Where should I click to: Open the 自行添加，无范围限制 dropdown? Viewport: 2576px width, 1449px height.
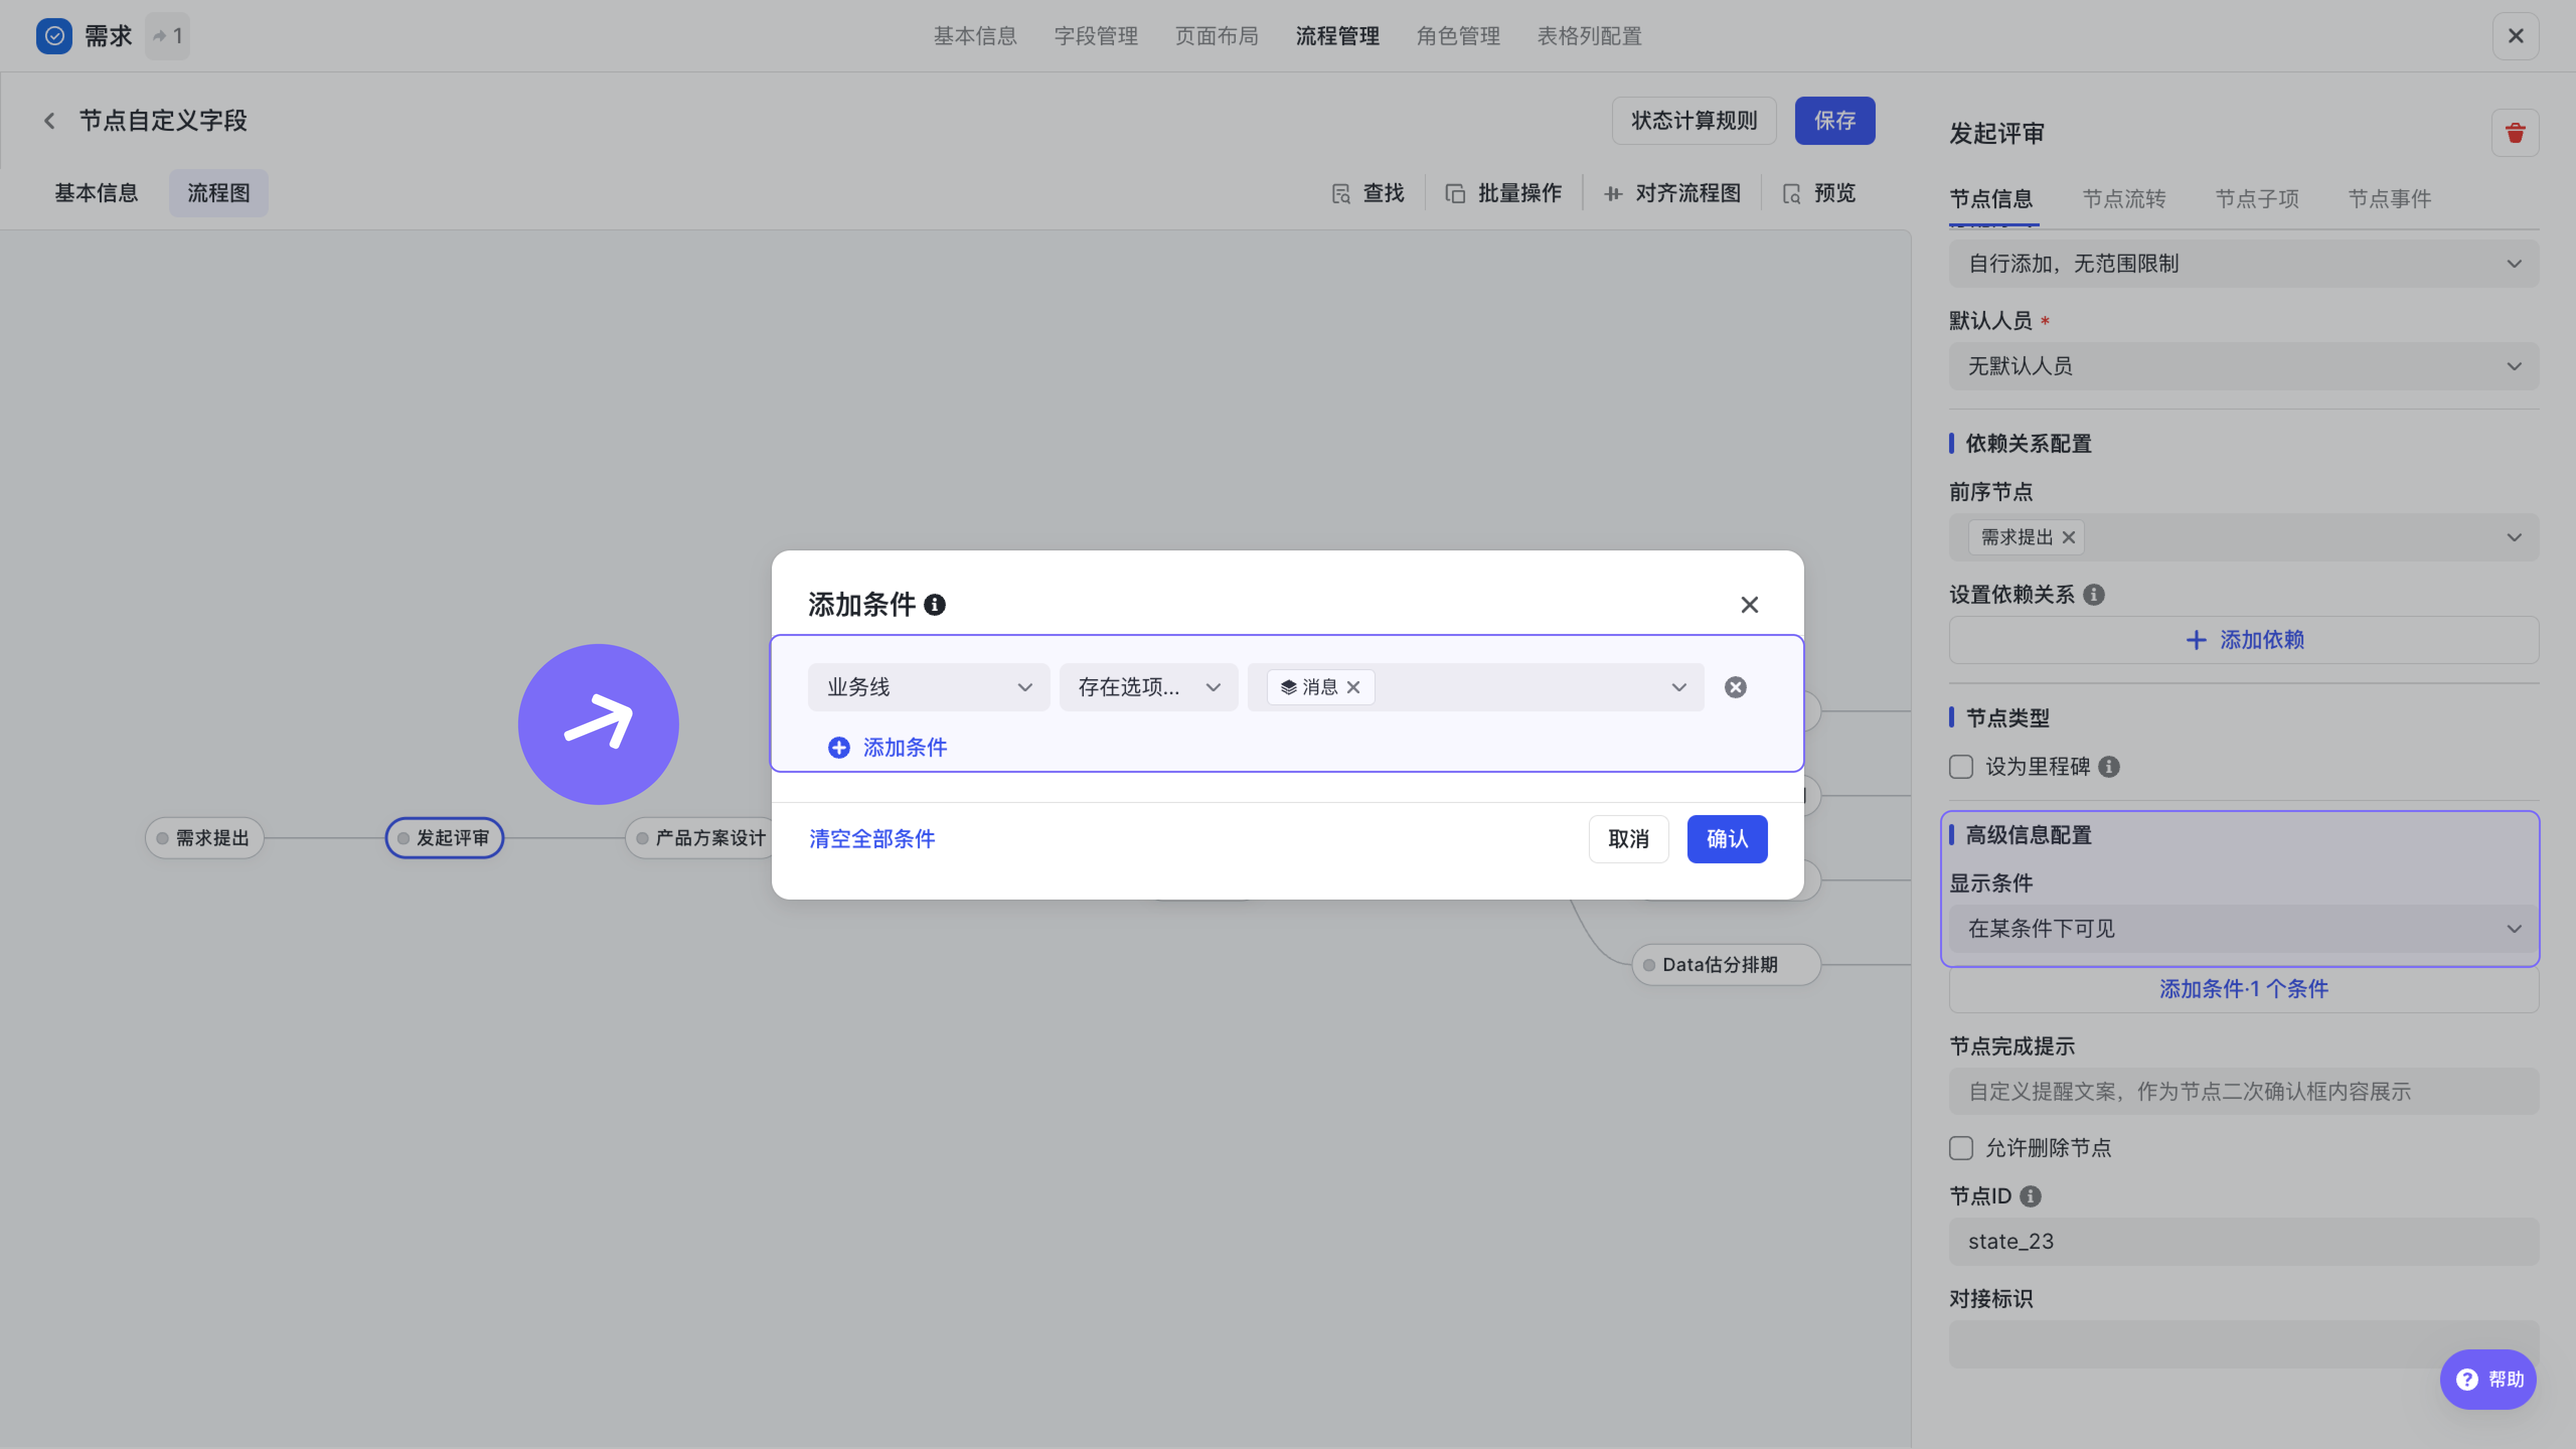[x=2243, y=264]
